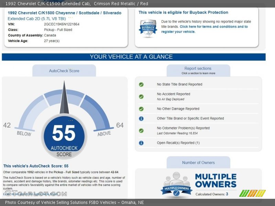The width and height of the screenshot is (275, 206).
Task: Click the 1992 Chevrolet C/K1500 vehicle title
Action: (x=64, y=13)
